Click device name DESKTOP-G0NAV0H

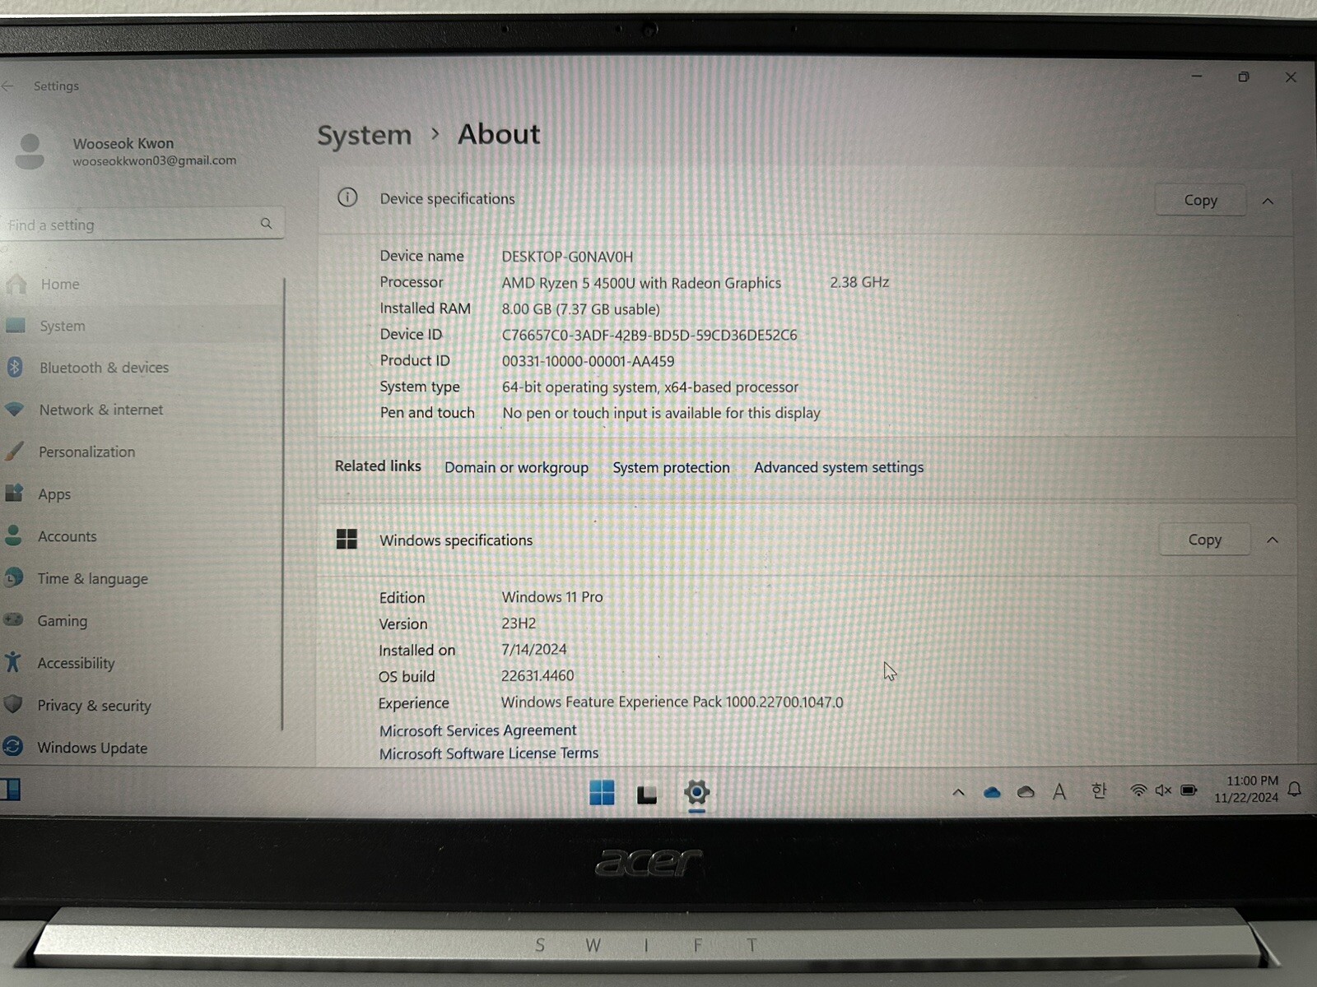[x=567, y=257]
